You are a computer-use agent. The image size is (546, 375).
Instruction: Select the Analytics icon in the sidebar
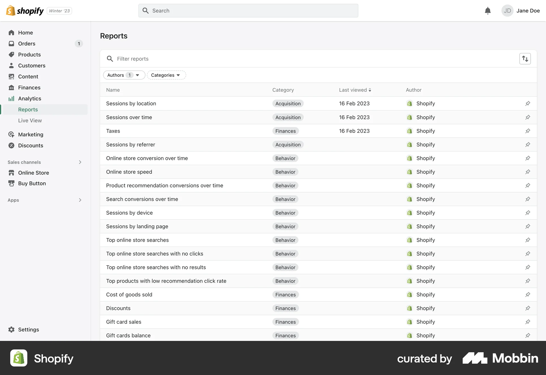(x=11, y=99)
